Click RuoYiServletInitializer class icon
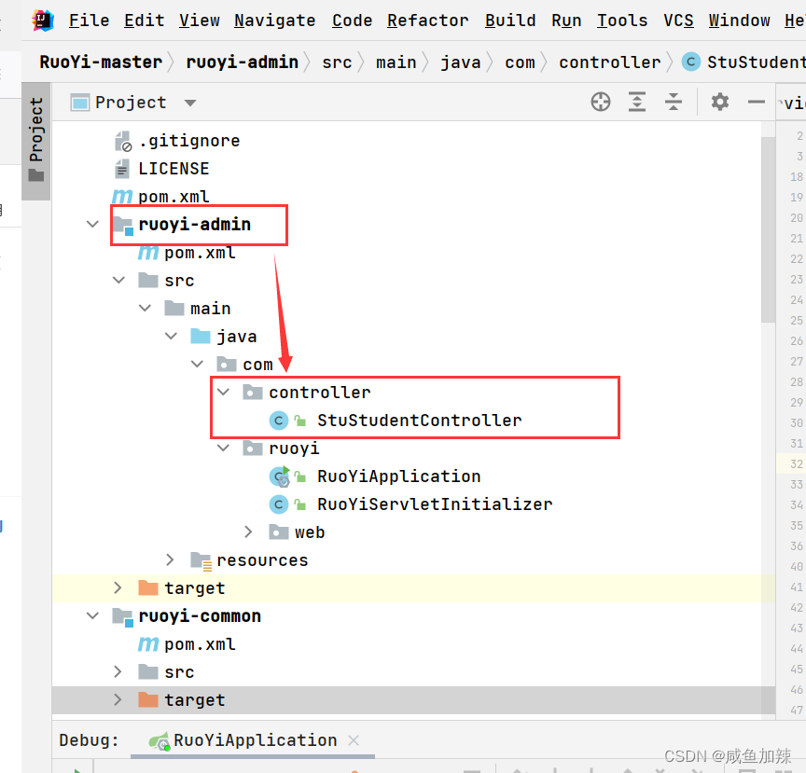This screenshot has height=773, width=806. coord(278,504)
